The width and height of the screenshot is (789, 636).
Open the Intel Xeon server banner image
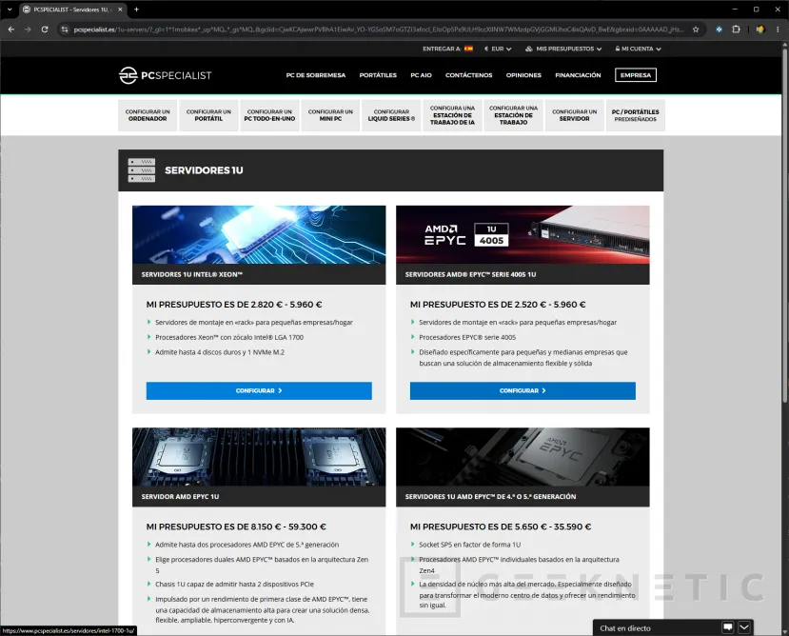click(259, 234)
